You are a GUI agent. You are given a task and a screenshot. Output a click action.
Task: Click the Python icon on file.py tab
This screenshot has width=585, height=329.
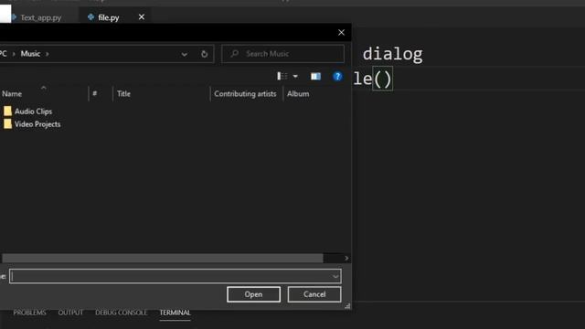(x=90, y=17)
